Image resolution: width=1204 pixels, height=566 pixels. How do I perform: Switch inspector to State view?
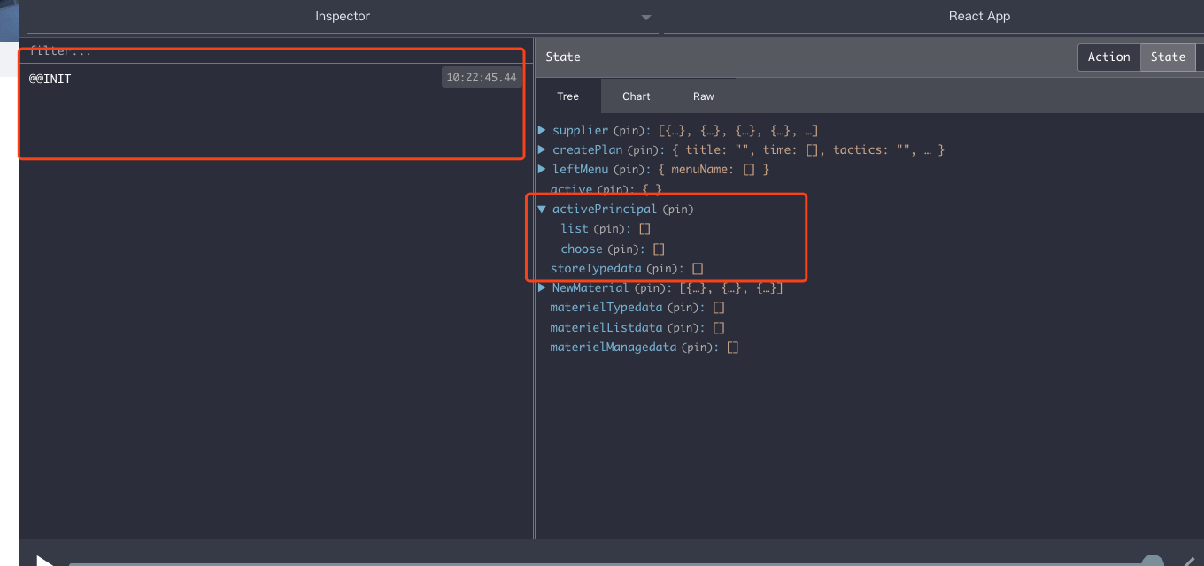click(x=1168, y=57)
